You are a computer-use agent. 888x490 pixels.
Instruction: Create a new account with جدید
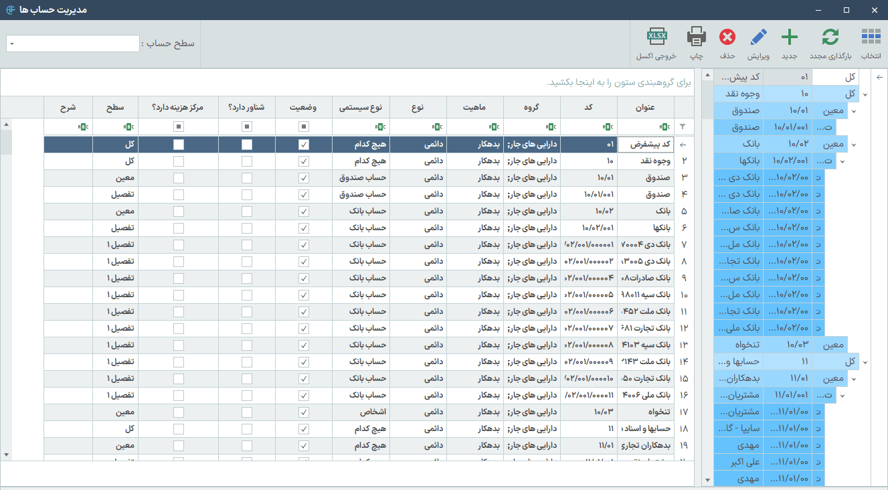[x=790, y=44]
